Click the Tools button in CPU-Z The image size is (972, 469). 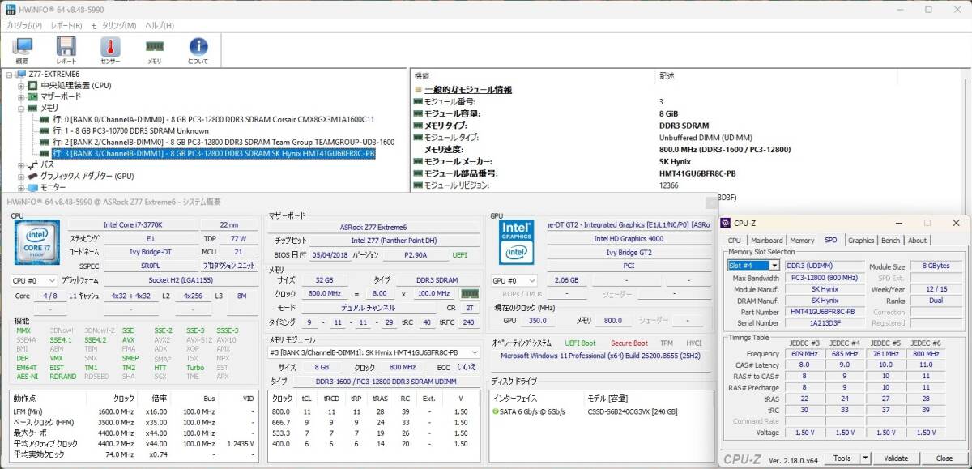tap(842, 458)
